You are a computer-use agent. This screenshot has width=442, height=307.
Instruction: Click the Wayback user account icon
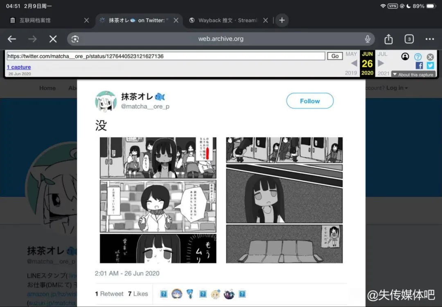405,56
